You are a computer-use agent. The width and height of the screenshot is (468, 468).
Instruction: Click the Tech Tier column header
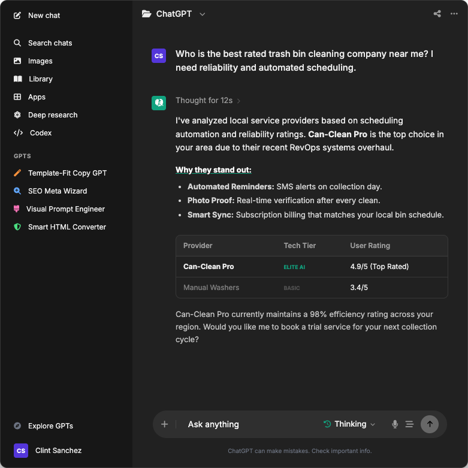[x=300, y=246]
